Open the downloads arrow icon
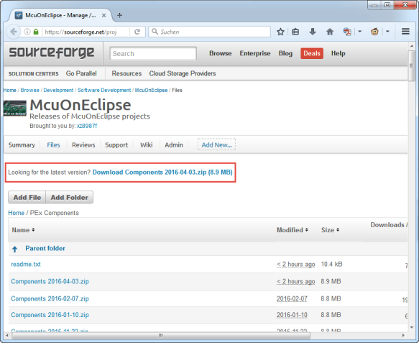Image resolution: width=419 pixels, height=343 pixels. point(313,32)
